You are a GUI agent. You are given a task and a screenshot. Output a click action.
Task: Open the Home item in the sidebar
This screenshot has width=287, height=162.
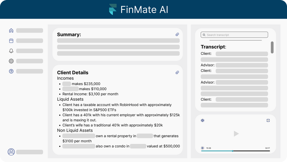pos(11,30)
